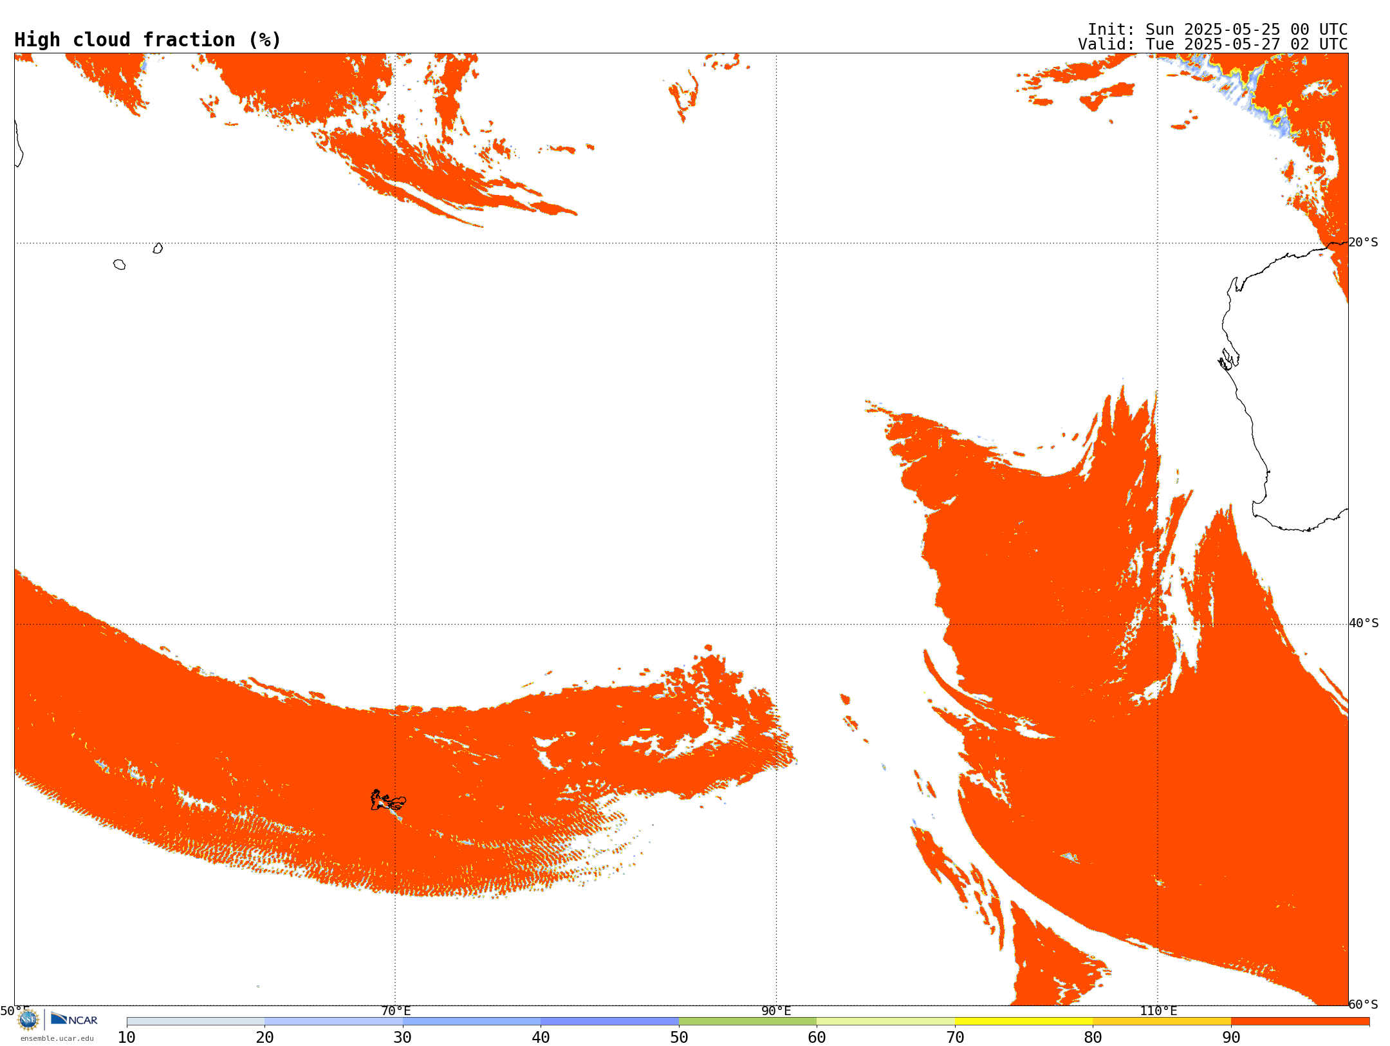Image resolution: width=1390 pixels, height=1046 pixels.
Task: Click the colorbar tick label 70
Action: [955, 1038]
